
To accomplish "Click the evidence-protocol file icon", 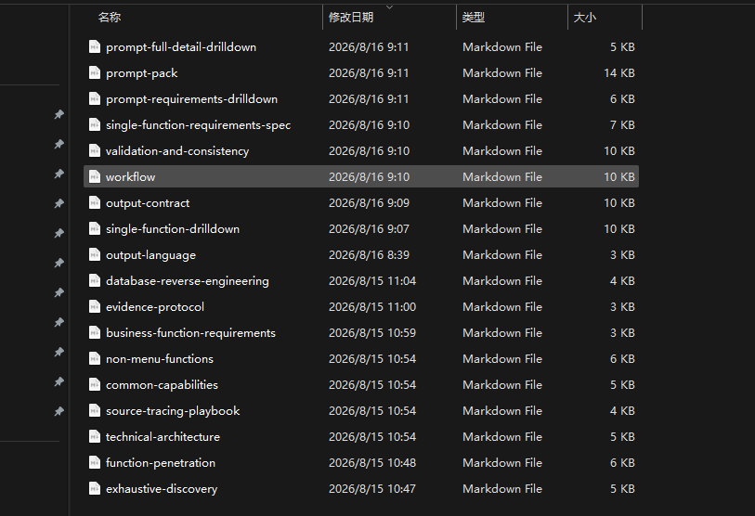I will coord(95,306).
